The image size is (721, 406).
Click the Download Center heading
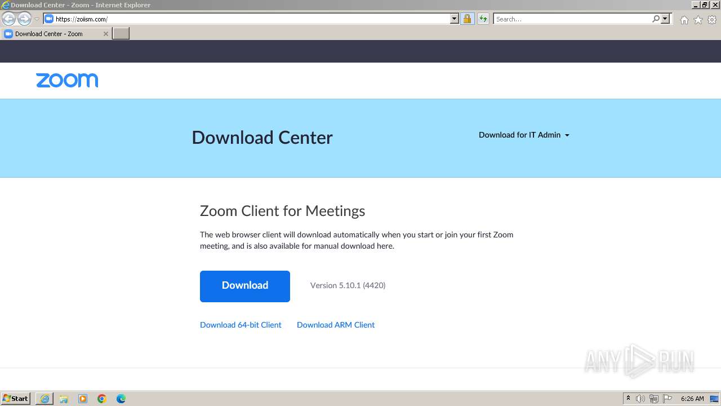(262, 138)
